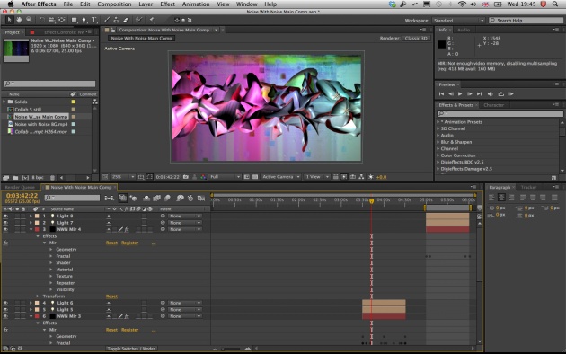
Task: Expand the Shader property group
Action: tap(51, 262)
